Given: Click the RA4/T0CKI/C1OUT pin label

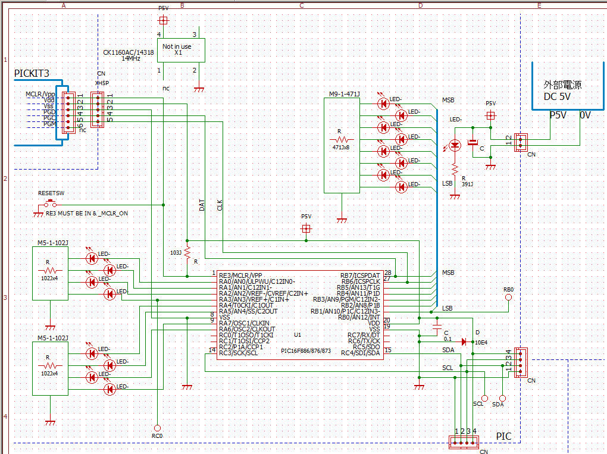Looking at the screenshot, I should (x=246, y=305).
